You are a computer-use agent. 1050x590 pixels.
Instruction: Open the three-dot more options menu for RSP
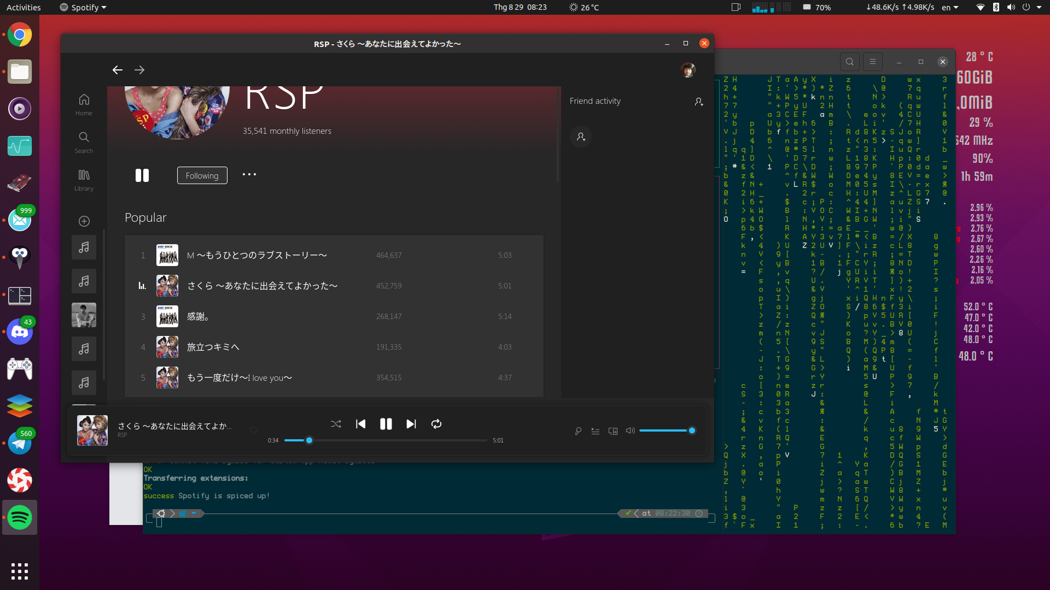point(249,175)
